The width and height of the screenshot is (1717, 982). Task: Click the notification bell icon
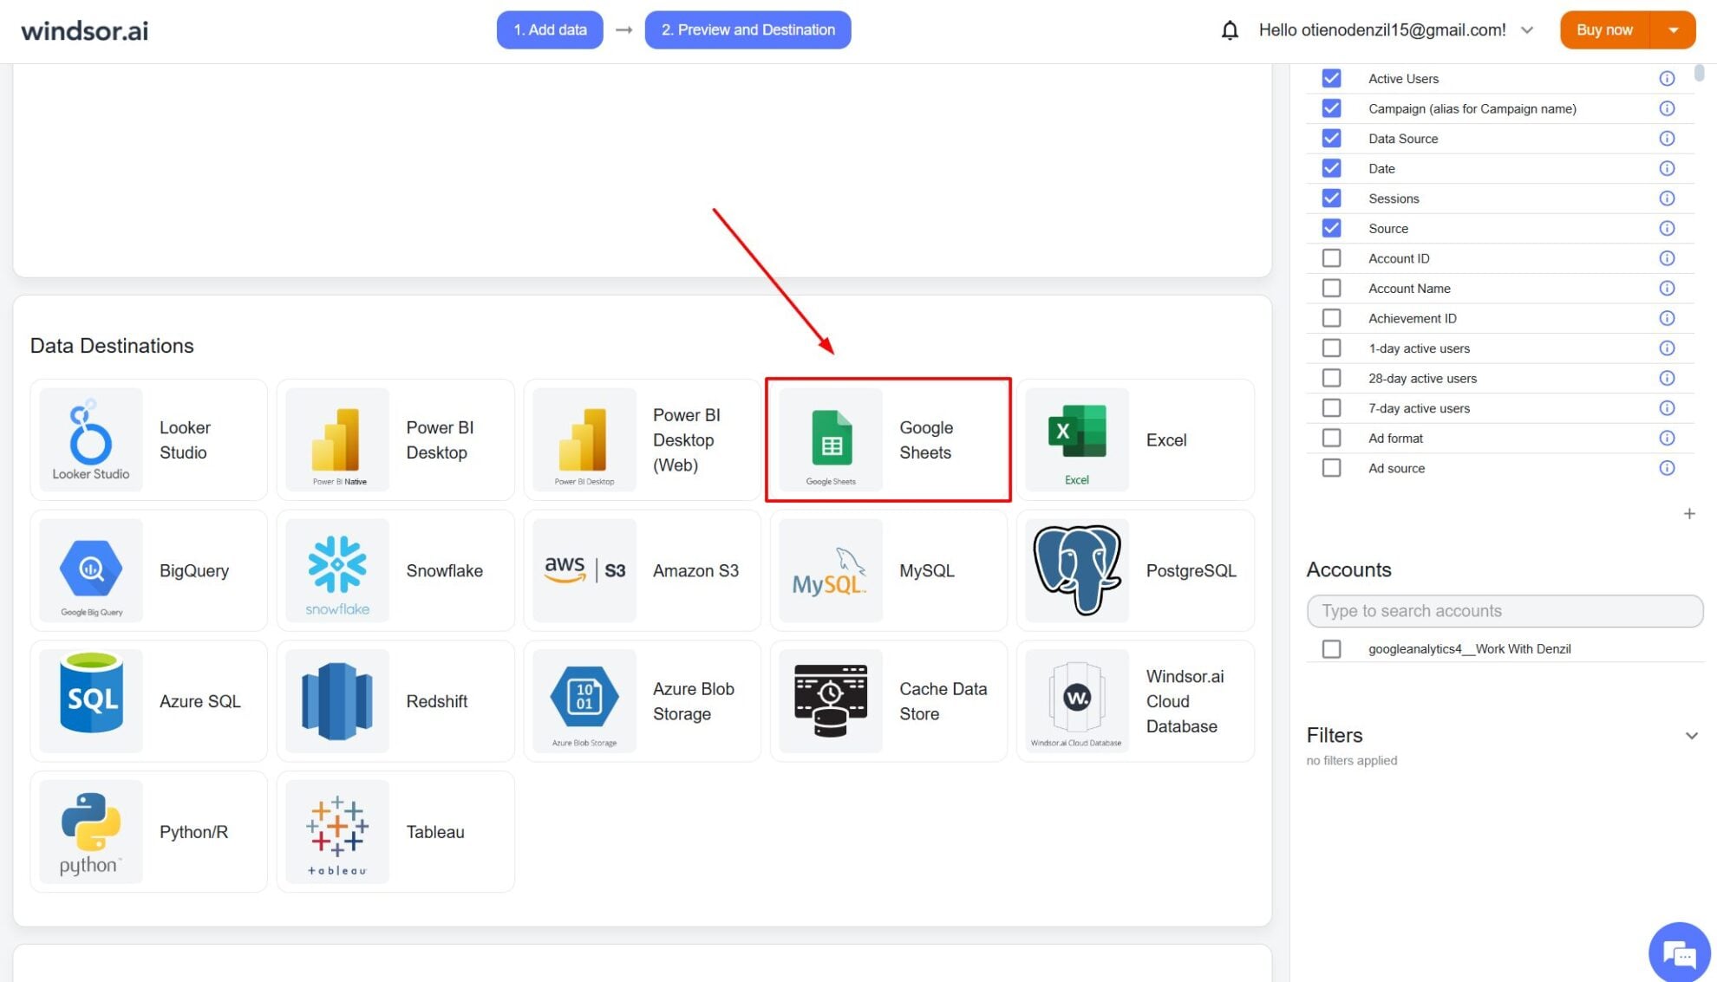(x=1230, y=29)
